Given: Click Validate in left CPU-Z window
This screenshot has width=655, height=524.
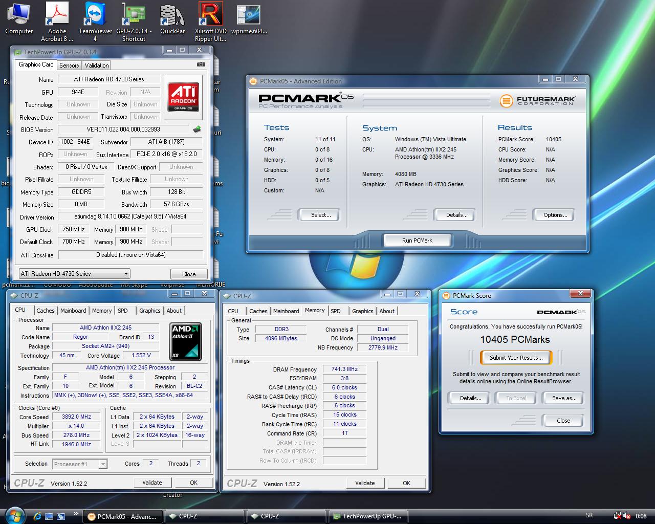Looking at the screenshot, I should (152, 483).
